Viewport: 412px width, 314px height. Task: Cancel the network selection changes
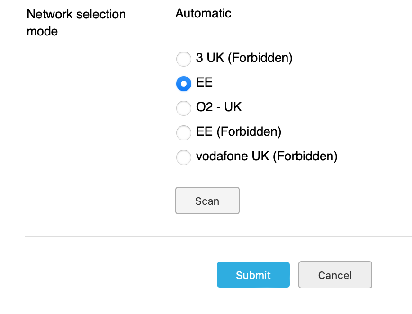(x=335, y=275)
